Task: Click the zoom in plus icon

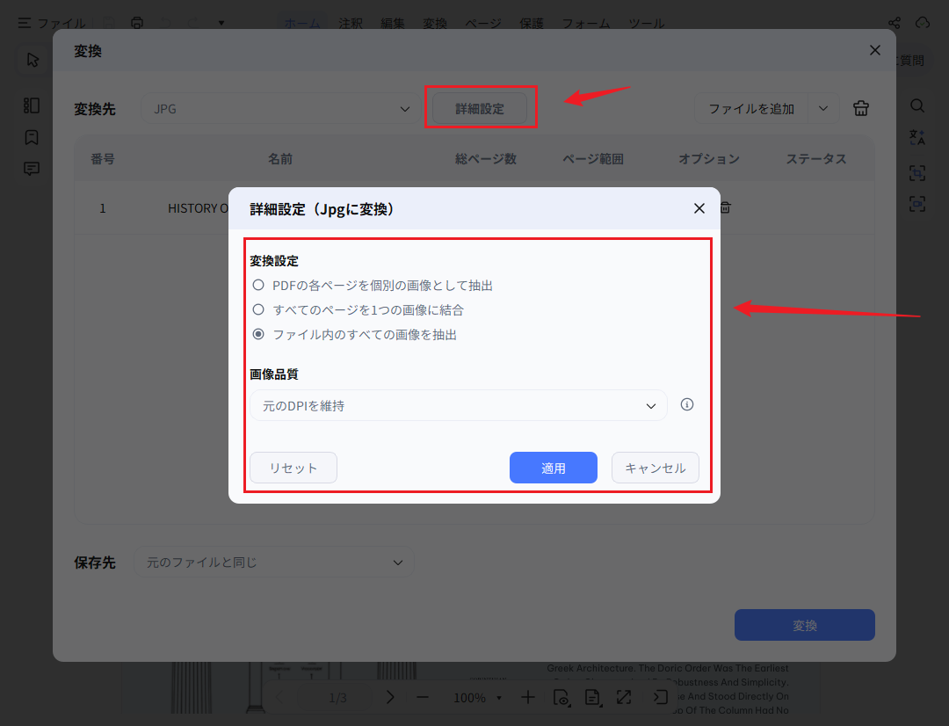Action: click(528, 698)
